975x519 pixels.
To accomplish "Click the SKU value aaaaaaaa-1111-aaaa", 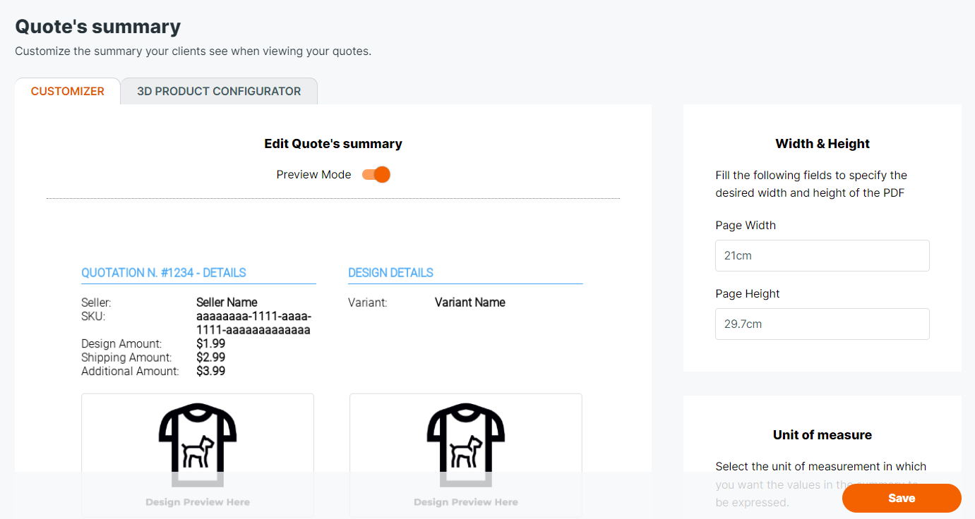I will [x=253, y=323].
